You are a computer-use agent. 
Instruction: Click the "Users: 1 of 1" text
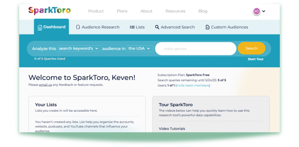[x=166, y=85]
